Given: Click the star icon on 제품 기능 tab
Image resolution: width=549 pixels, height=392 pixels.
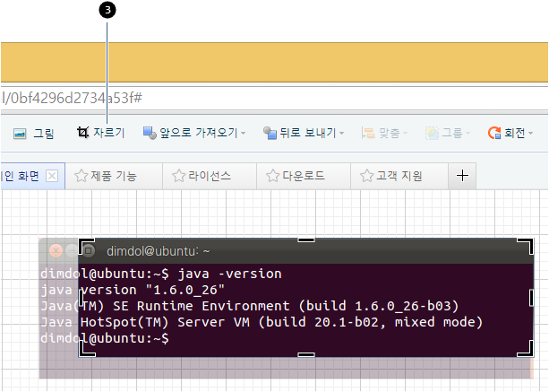Looking at the screenshot, I should [x=81, y=176].
